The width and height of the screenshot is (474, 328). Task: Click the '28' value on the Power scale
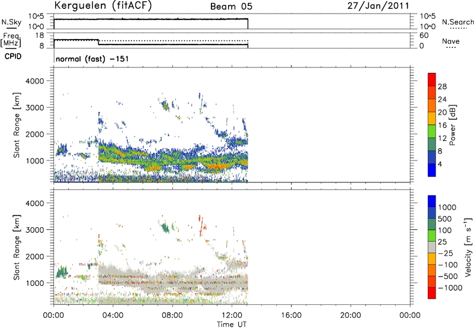tap(442, 86)
